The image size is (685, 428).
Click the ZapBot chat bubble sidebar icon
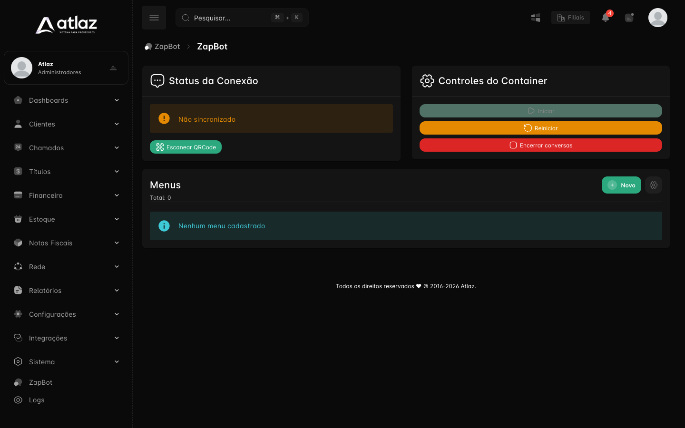[x=18, y=382]
